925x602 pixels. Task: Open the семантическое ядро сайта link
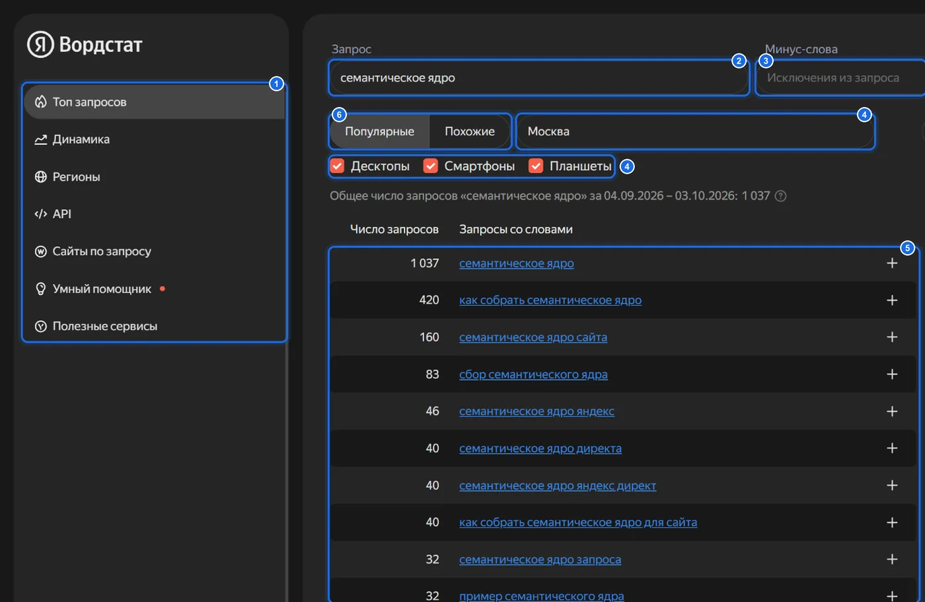(533, 337)
